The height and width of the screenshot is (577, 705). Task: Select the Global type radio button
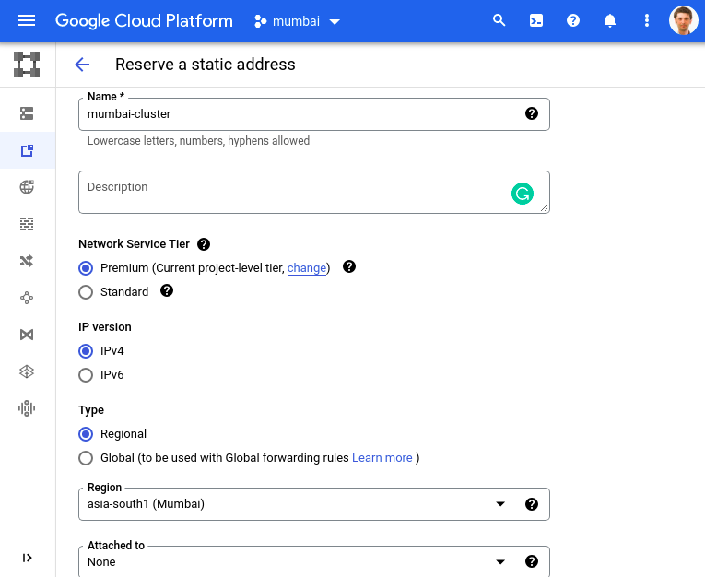coord(86,458)
